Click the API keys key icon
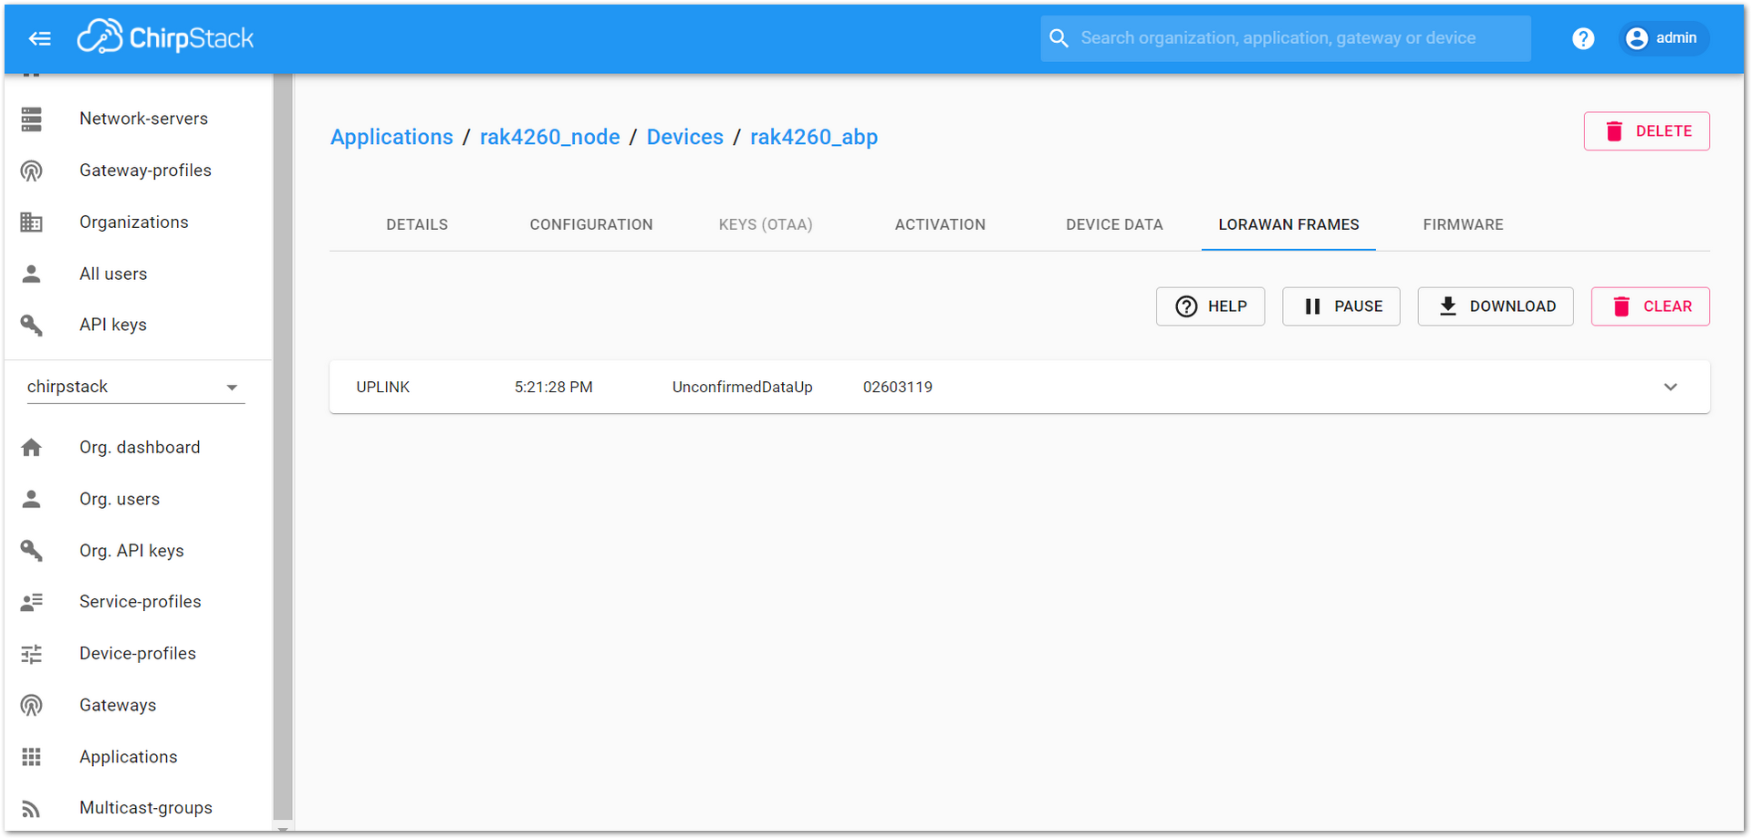This screenshot has height=839, width=1752. pos(32,325)
